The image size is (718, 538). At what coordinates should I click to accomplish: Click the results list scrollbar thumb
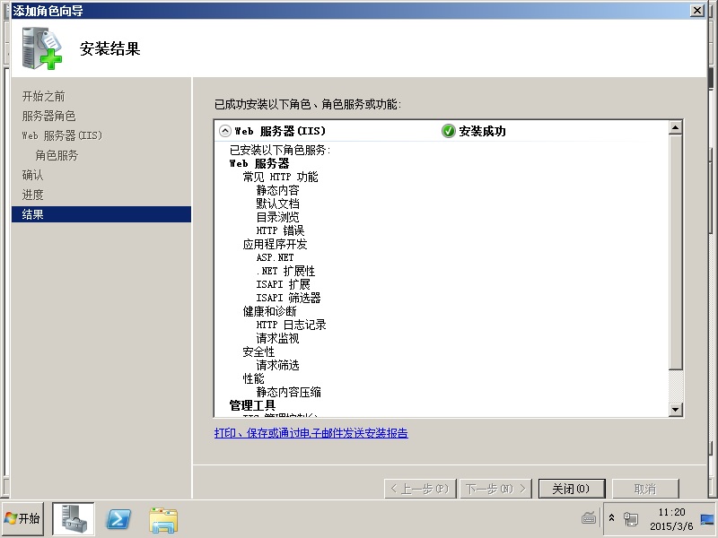pos(676,252)
